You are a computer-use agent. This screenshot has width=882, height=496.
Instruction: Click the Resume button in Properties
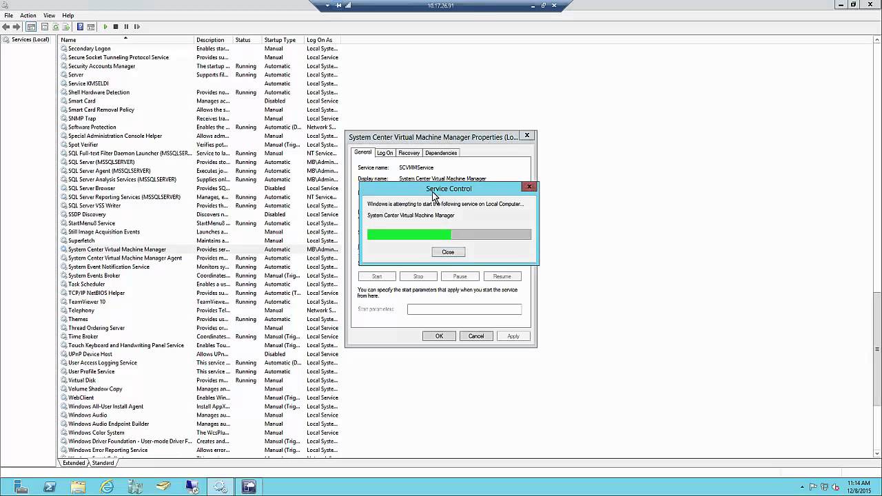(502, 276)
